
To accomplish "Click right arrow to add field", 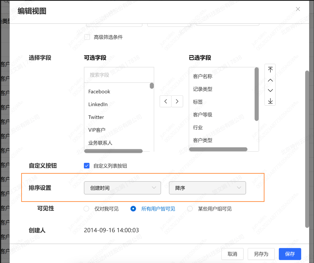I will pyautogui.click(x=177, y=101).
